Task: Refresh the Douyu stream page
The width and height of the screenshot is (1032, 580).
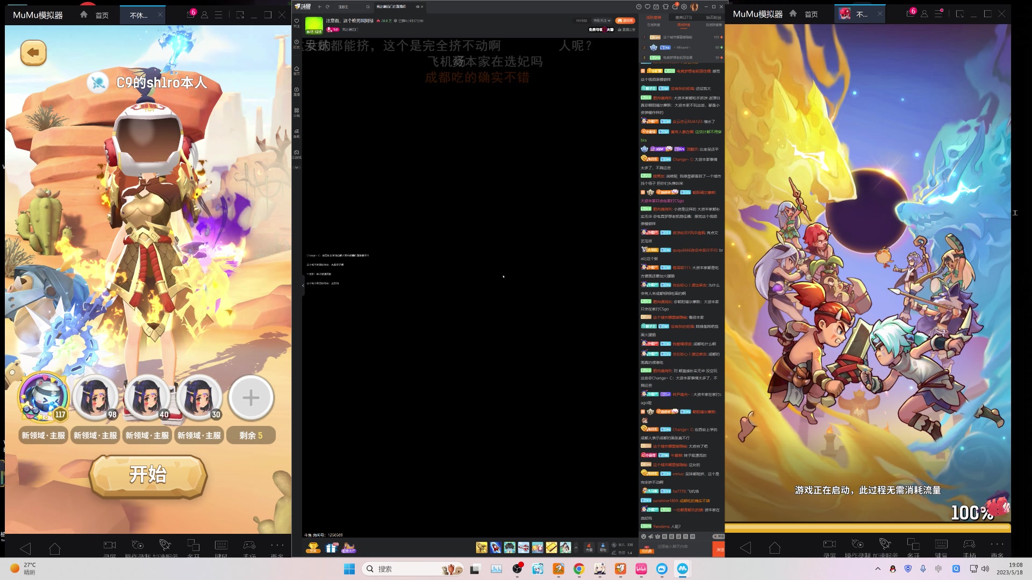Action: [327, 7]
